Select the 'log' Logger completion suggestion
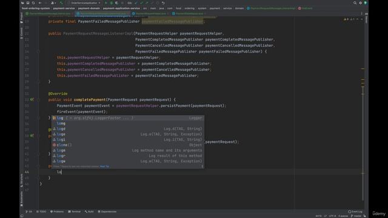This screenshot has width=388, height=218. 128,118
